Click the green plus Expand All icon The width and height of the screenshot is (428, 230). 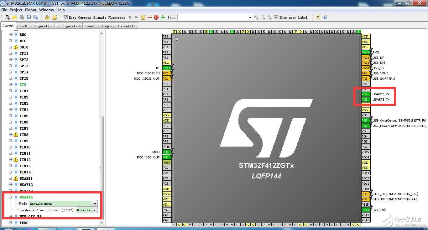click(163, 17)
